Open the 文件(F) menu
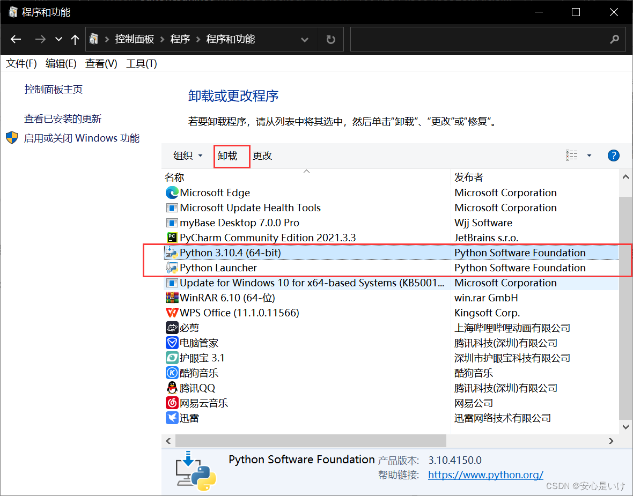The width and height of the screenshot is (633, 496). 21,64
